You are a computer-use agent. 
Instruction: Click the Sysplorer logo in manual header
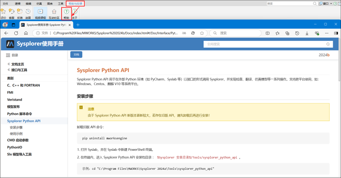(x=10, y=44)
